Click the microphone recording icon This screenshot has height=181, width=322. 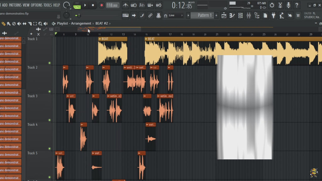288,5
